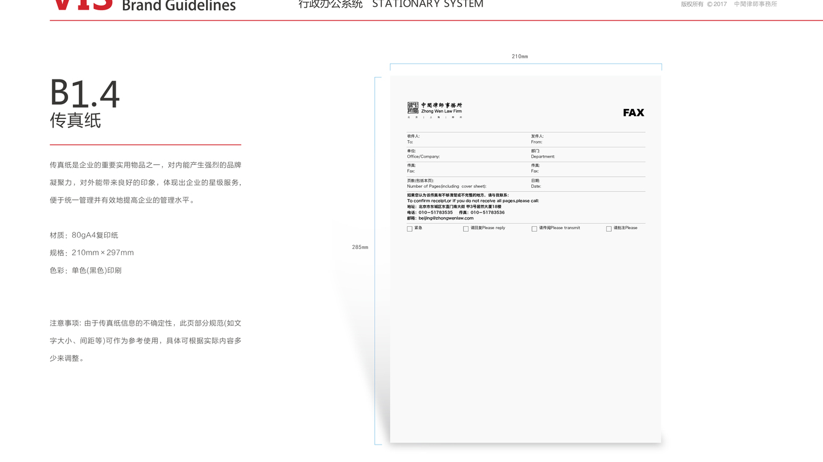
Task: Click the 收件人 To: field label
Action: (x=413, y=139)
